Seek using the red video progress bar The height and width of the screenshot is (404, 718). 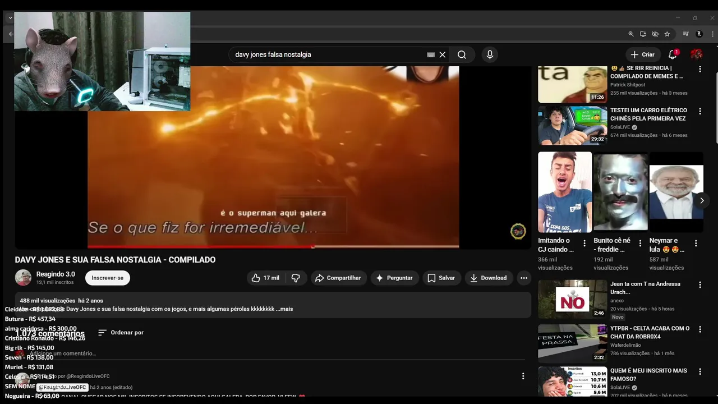(273, 246)
